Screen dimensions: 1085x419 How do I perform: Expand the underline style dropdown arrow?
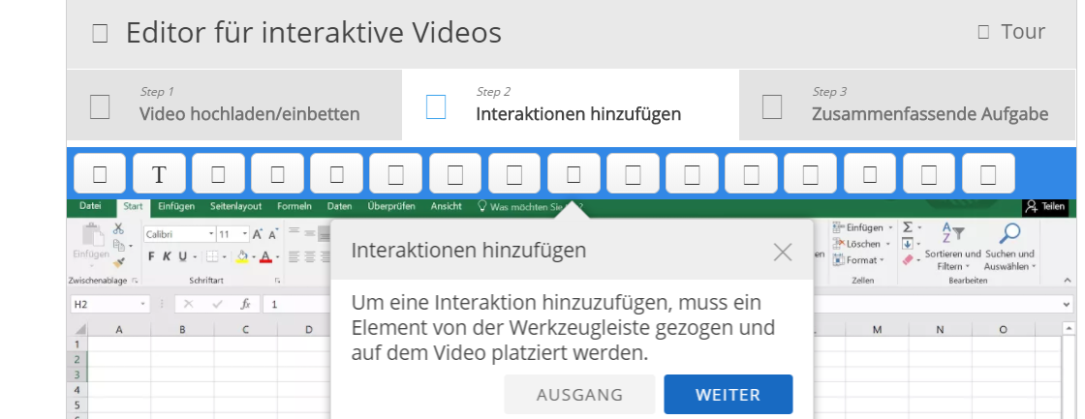pyautogui.click(x=196, y=257)
